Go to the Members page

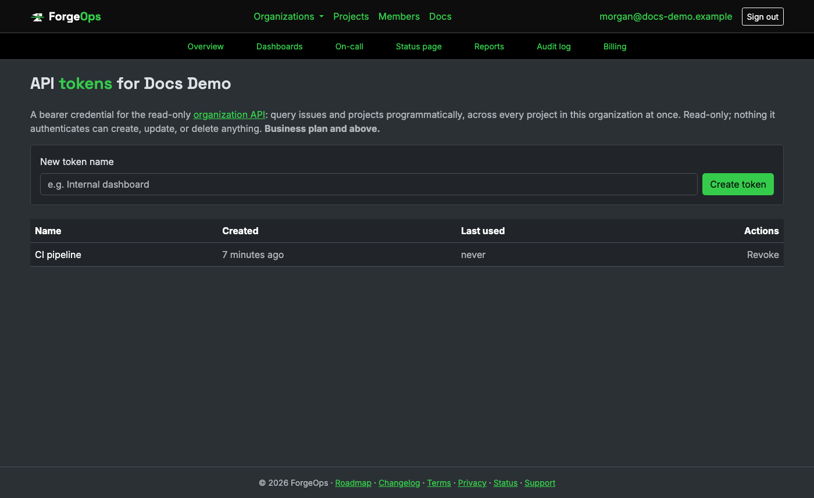tap(399, 17)
